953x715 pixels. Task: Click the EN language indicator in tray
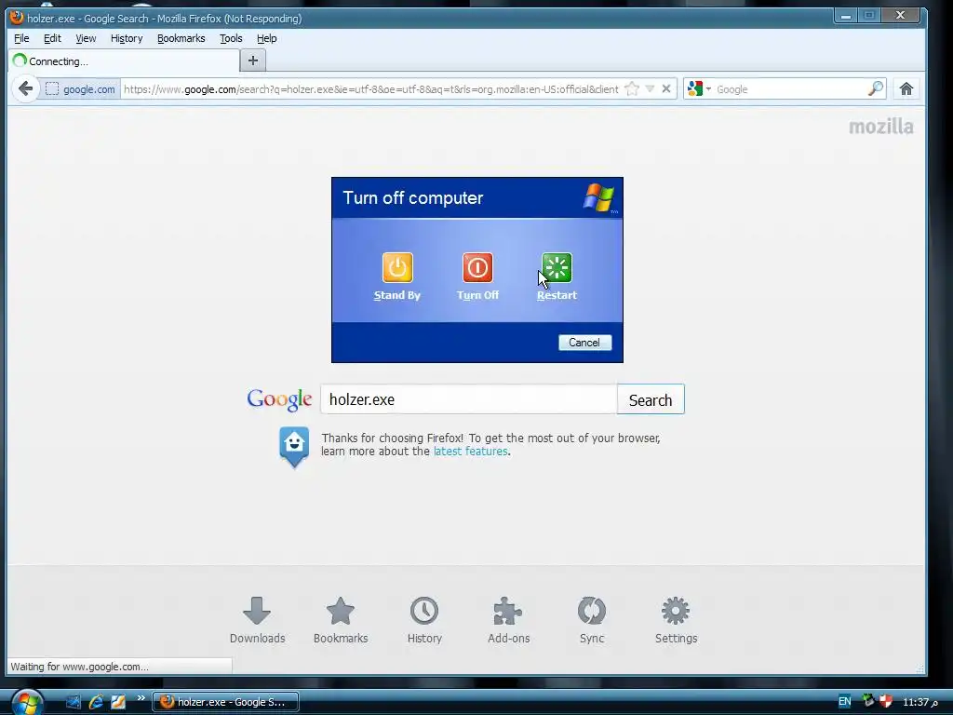click(x=845, y=702)
